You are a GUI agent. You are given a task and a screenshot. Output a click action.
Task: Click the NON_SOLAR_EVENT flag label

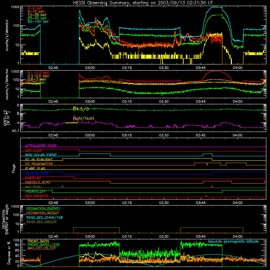41,155
